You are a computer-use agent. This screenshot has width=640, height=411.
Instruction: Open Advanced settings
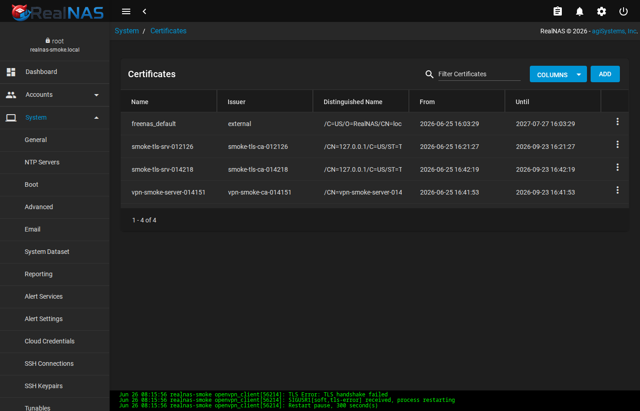[x=55, y=207]
